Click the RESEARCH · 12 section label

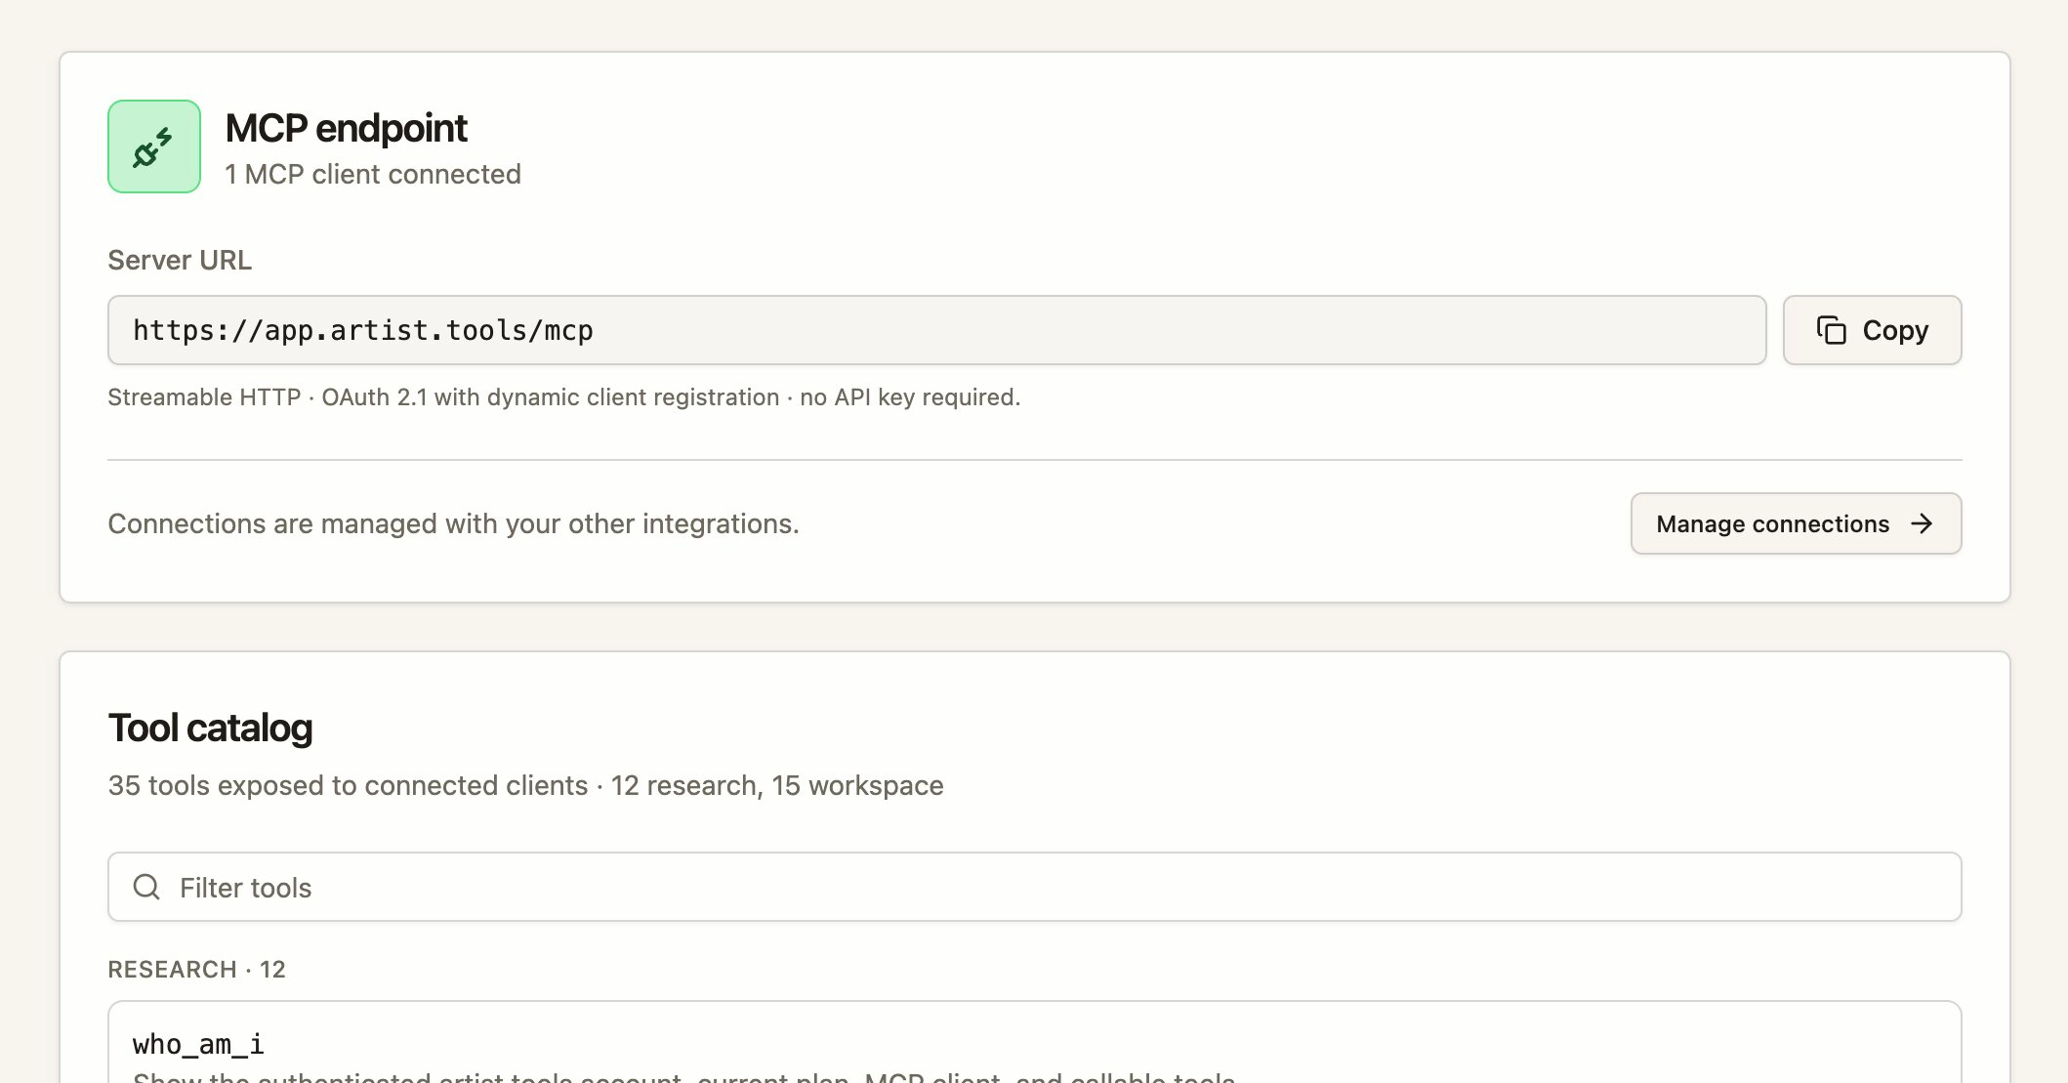(196, 969)
